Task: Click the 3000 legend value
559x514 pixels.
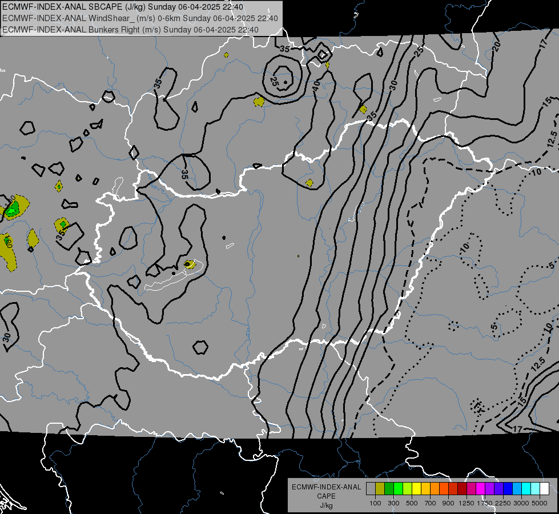Action: tap(521, 503)
